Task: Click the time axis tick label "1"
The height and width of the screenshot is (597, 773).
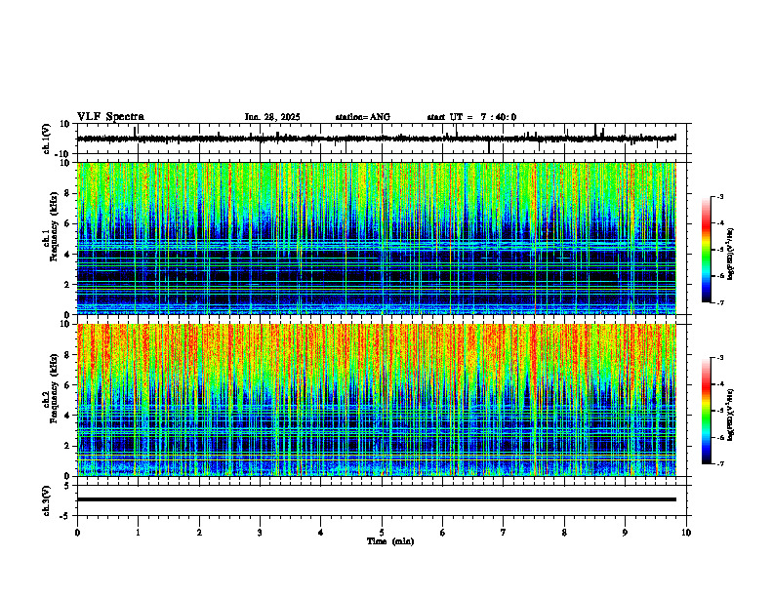Action: (x=138, y=533)
